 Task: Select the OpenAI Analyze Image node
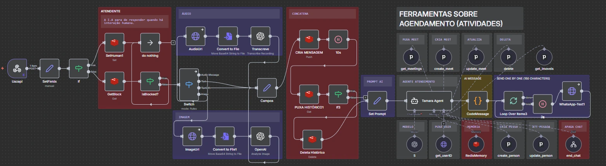click(260, 136)
